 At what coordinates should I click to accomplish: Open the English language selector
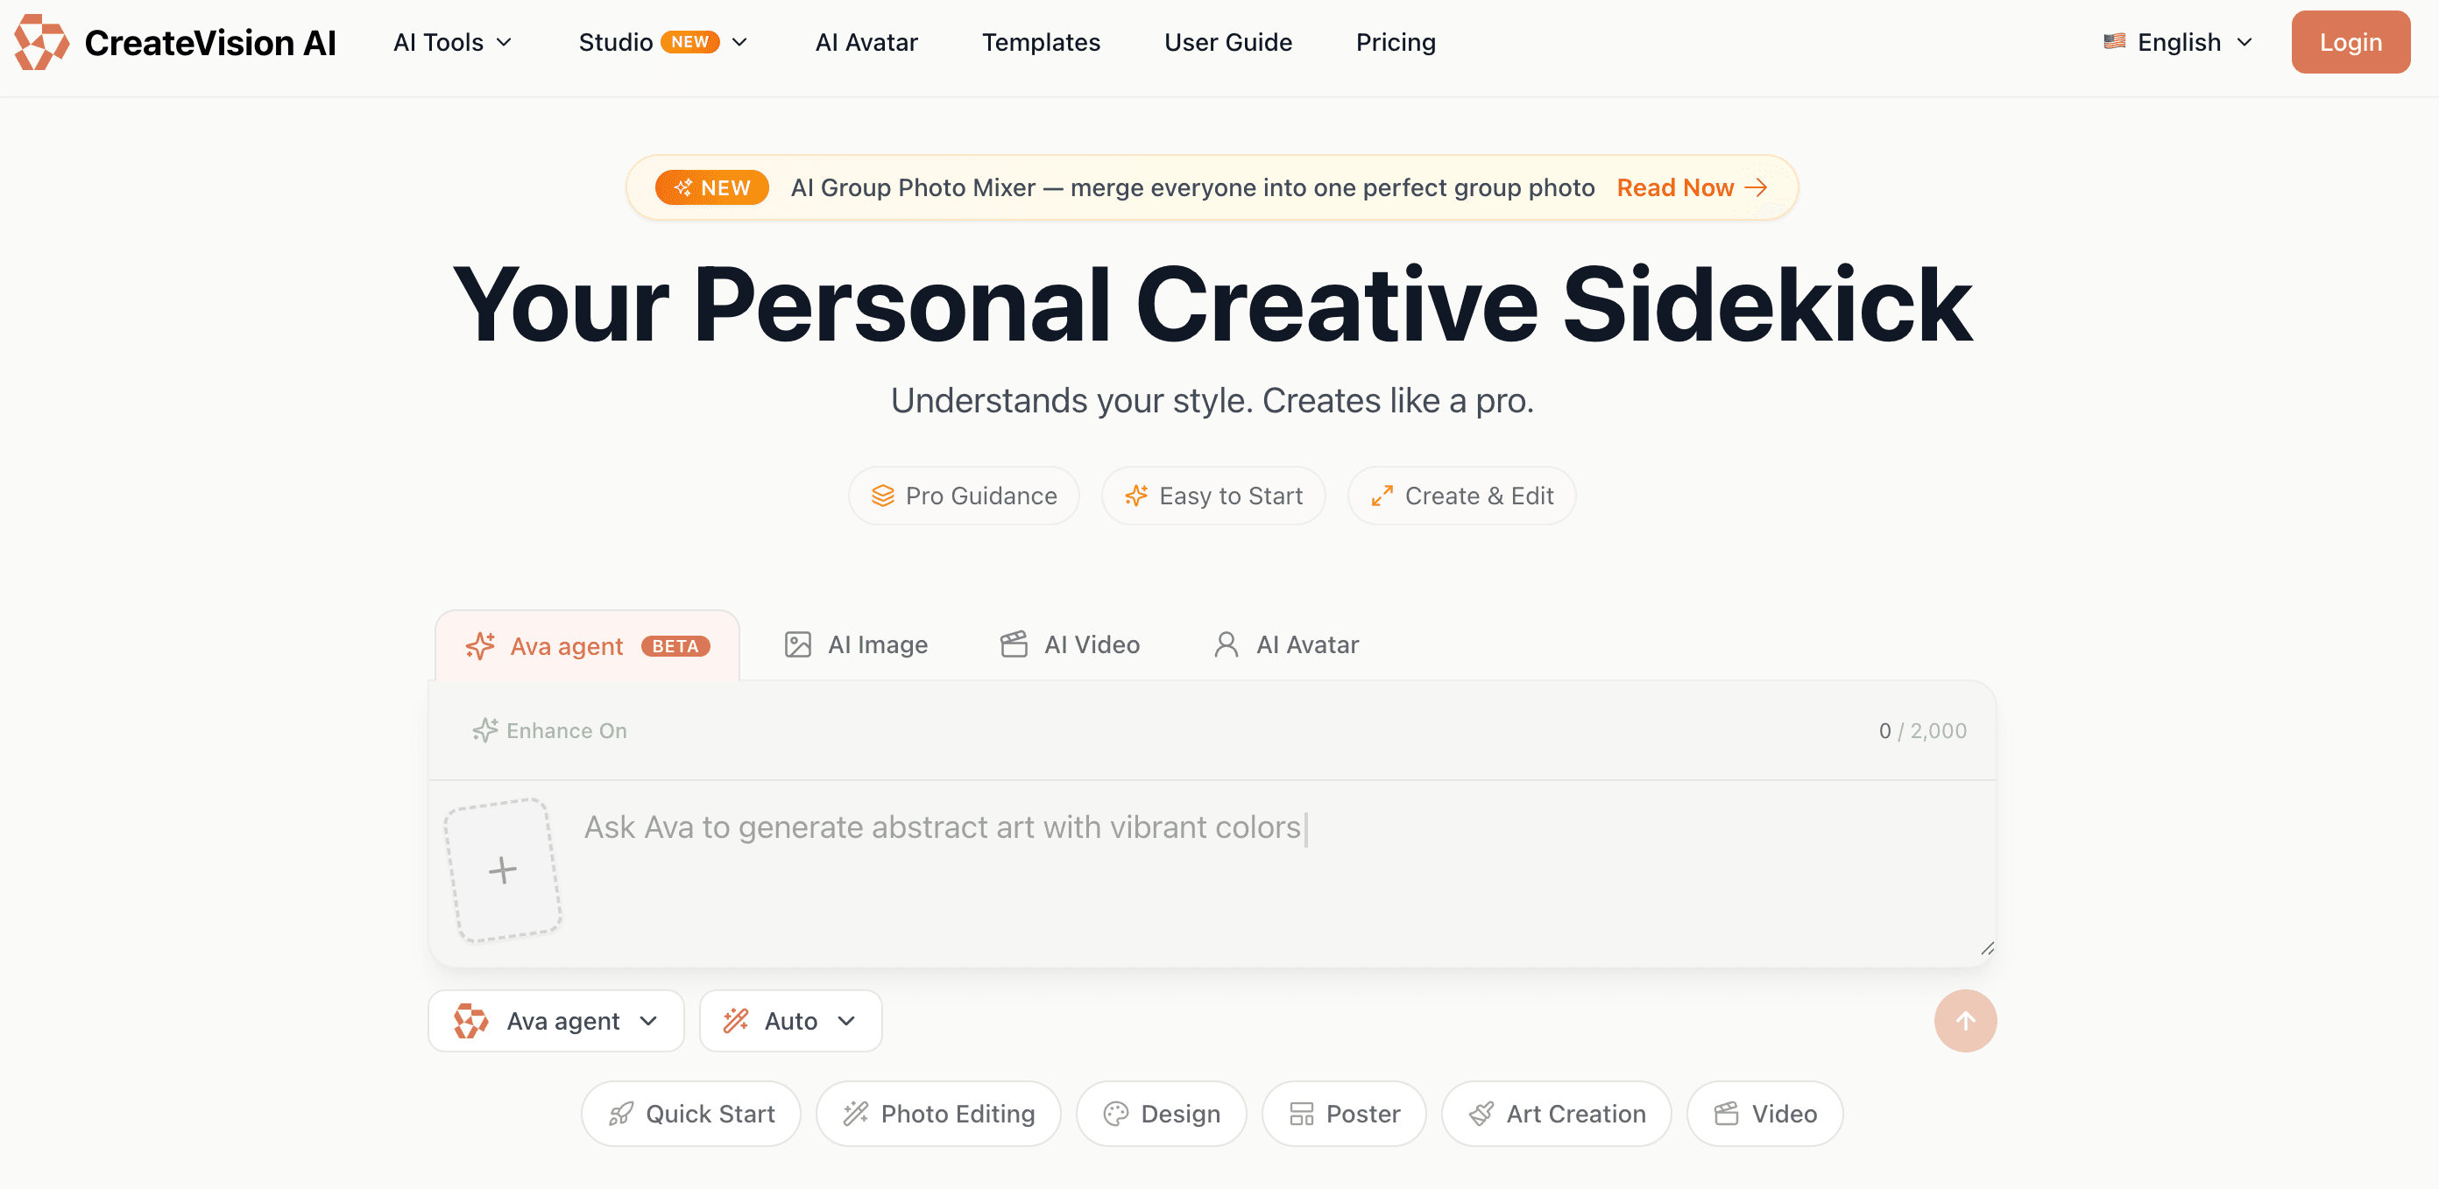tap(2178, 43)
